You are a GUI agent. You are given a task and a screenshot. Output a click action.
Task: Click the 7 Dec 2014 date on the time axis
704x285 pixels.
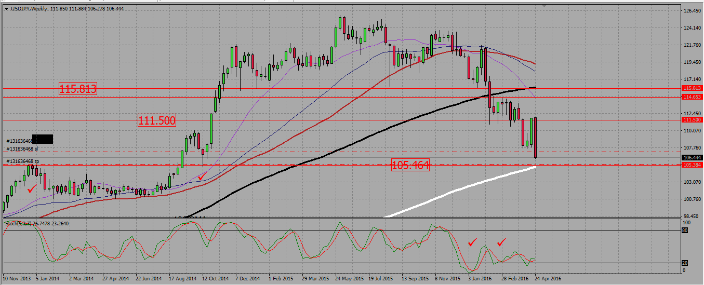pos(248,279)
